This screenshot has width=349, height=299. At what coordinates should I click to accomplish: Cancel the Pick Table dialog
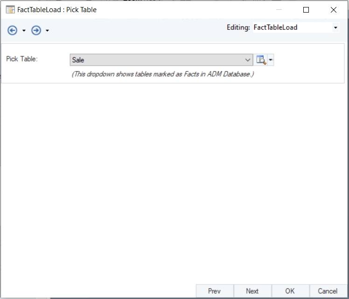coord(328,291)
